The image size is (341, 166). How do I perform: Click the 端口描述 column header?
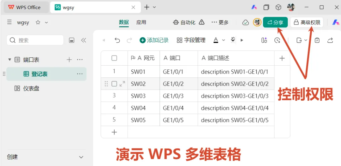click(236, 58)
